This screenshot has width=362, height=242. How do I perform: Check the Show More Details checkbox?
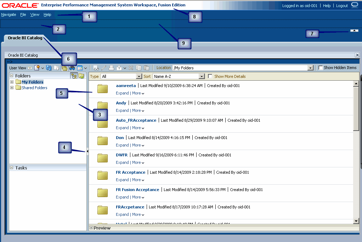(x=210, y=76)
